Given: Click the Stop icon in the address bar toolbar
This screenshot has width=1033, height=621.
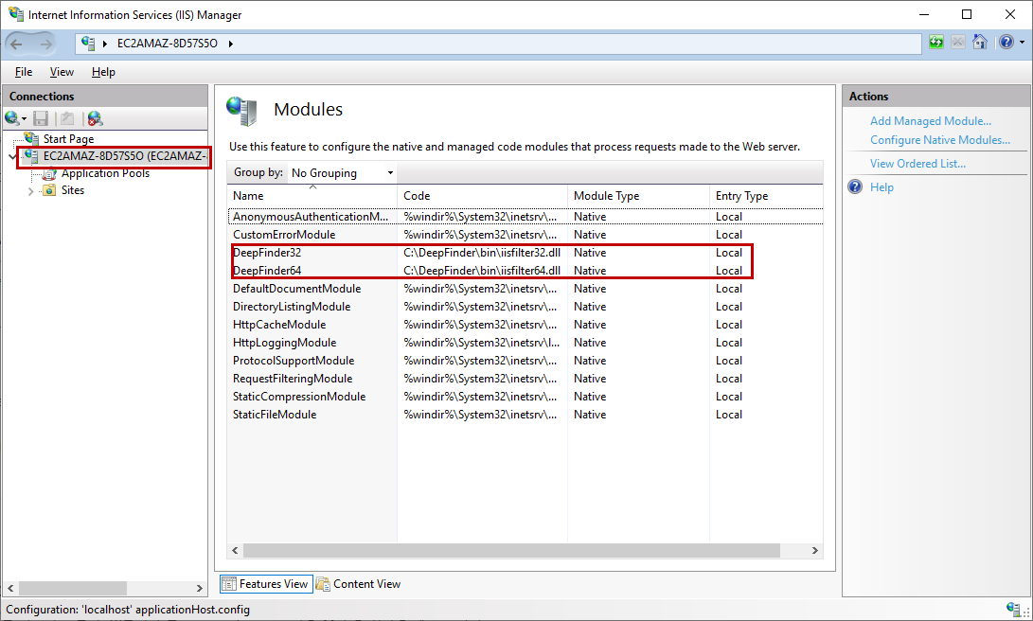Looking at the screenshot, I should point(958,43).
